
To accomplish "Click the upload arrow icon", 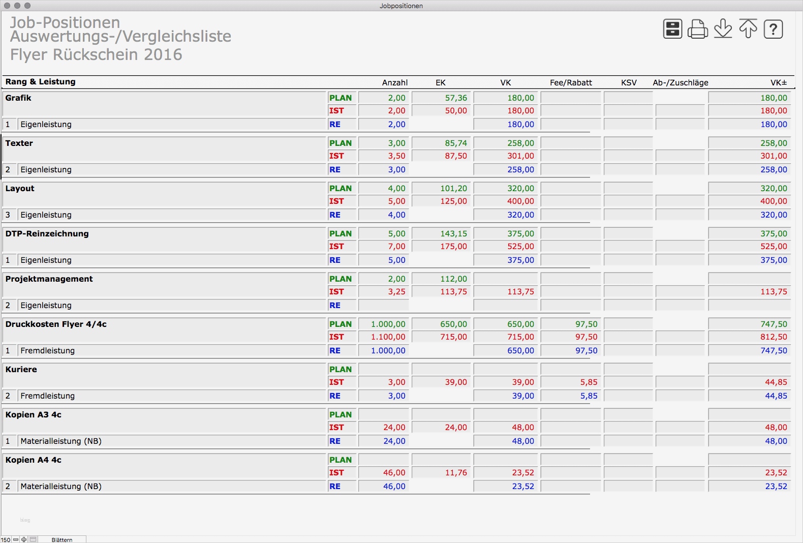I will (x=748, y=29).
